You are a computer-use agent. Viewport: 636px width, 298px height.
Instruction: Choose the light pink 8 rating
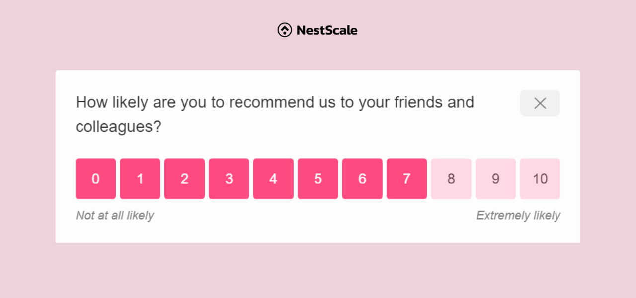click(x=451, y=179)
